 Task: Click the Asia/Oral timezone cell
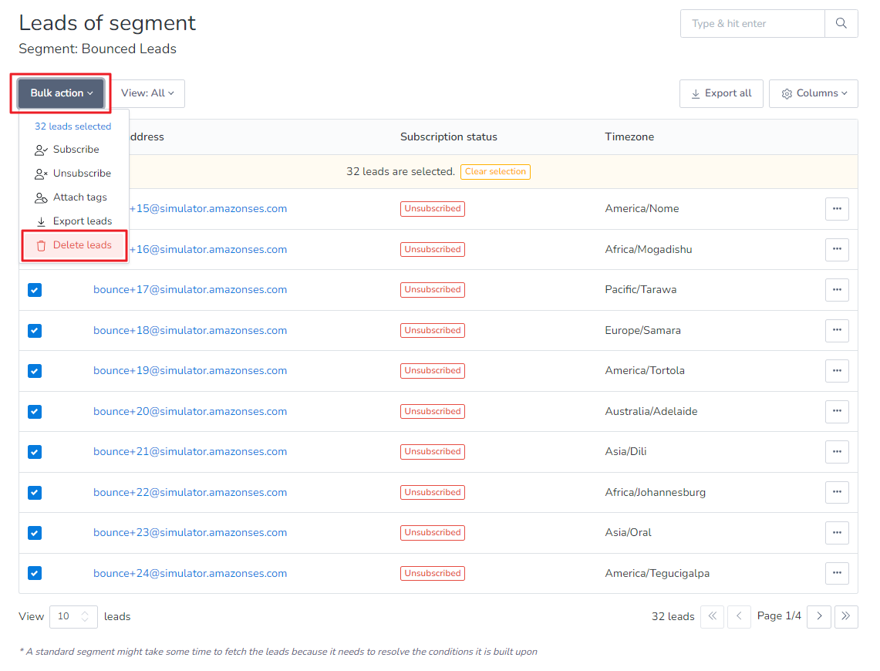(628, 532)
